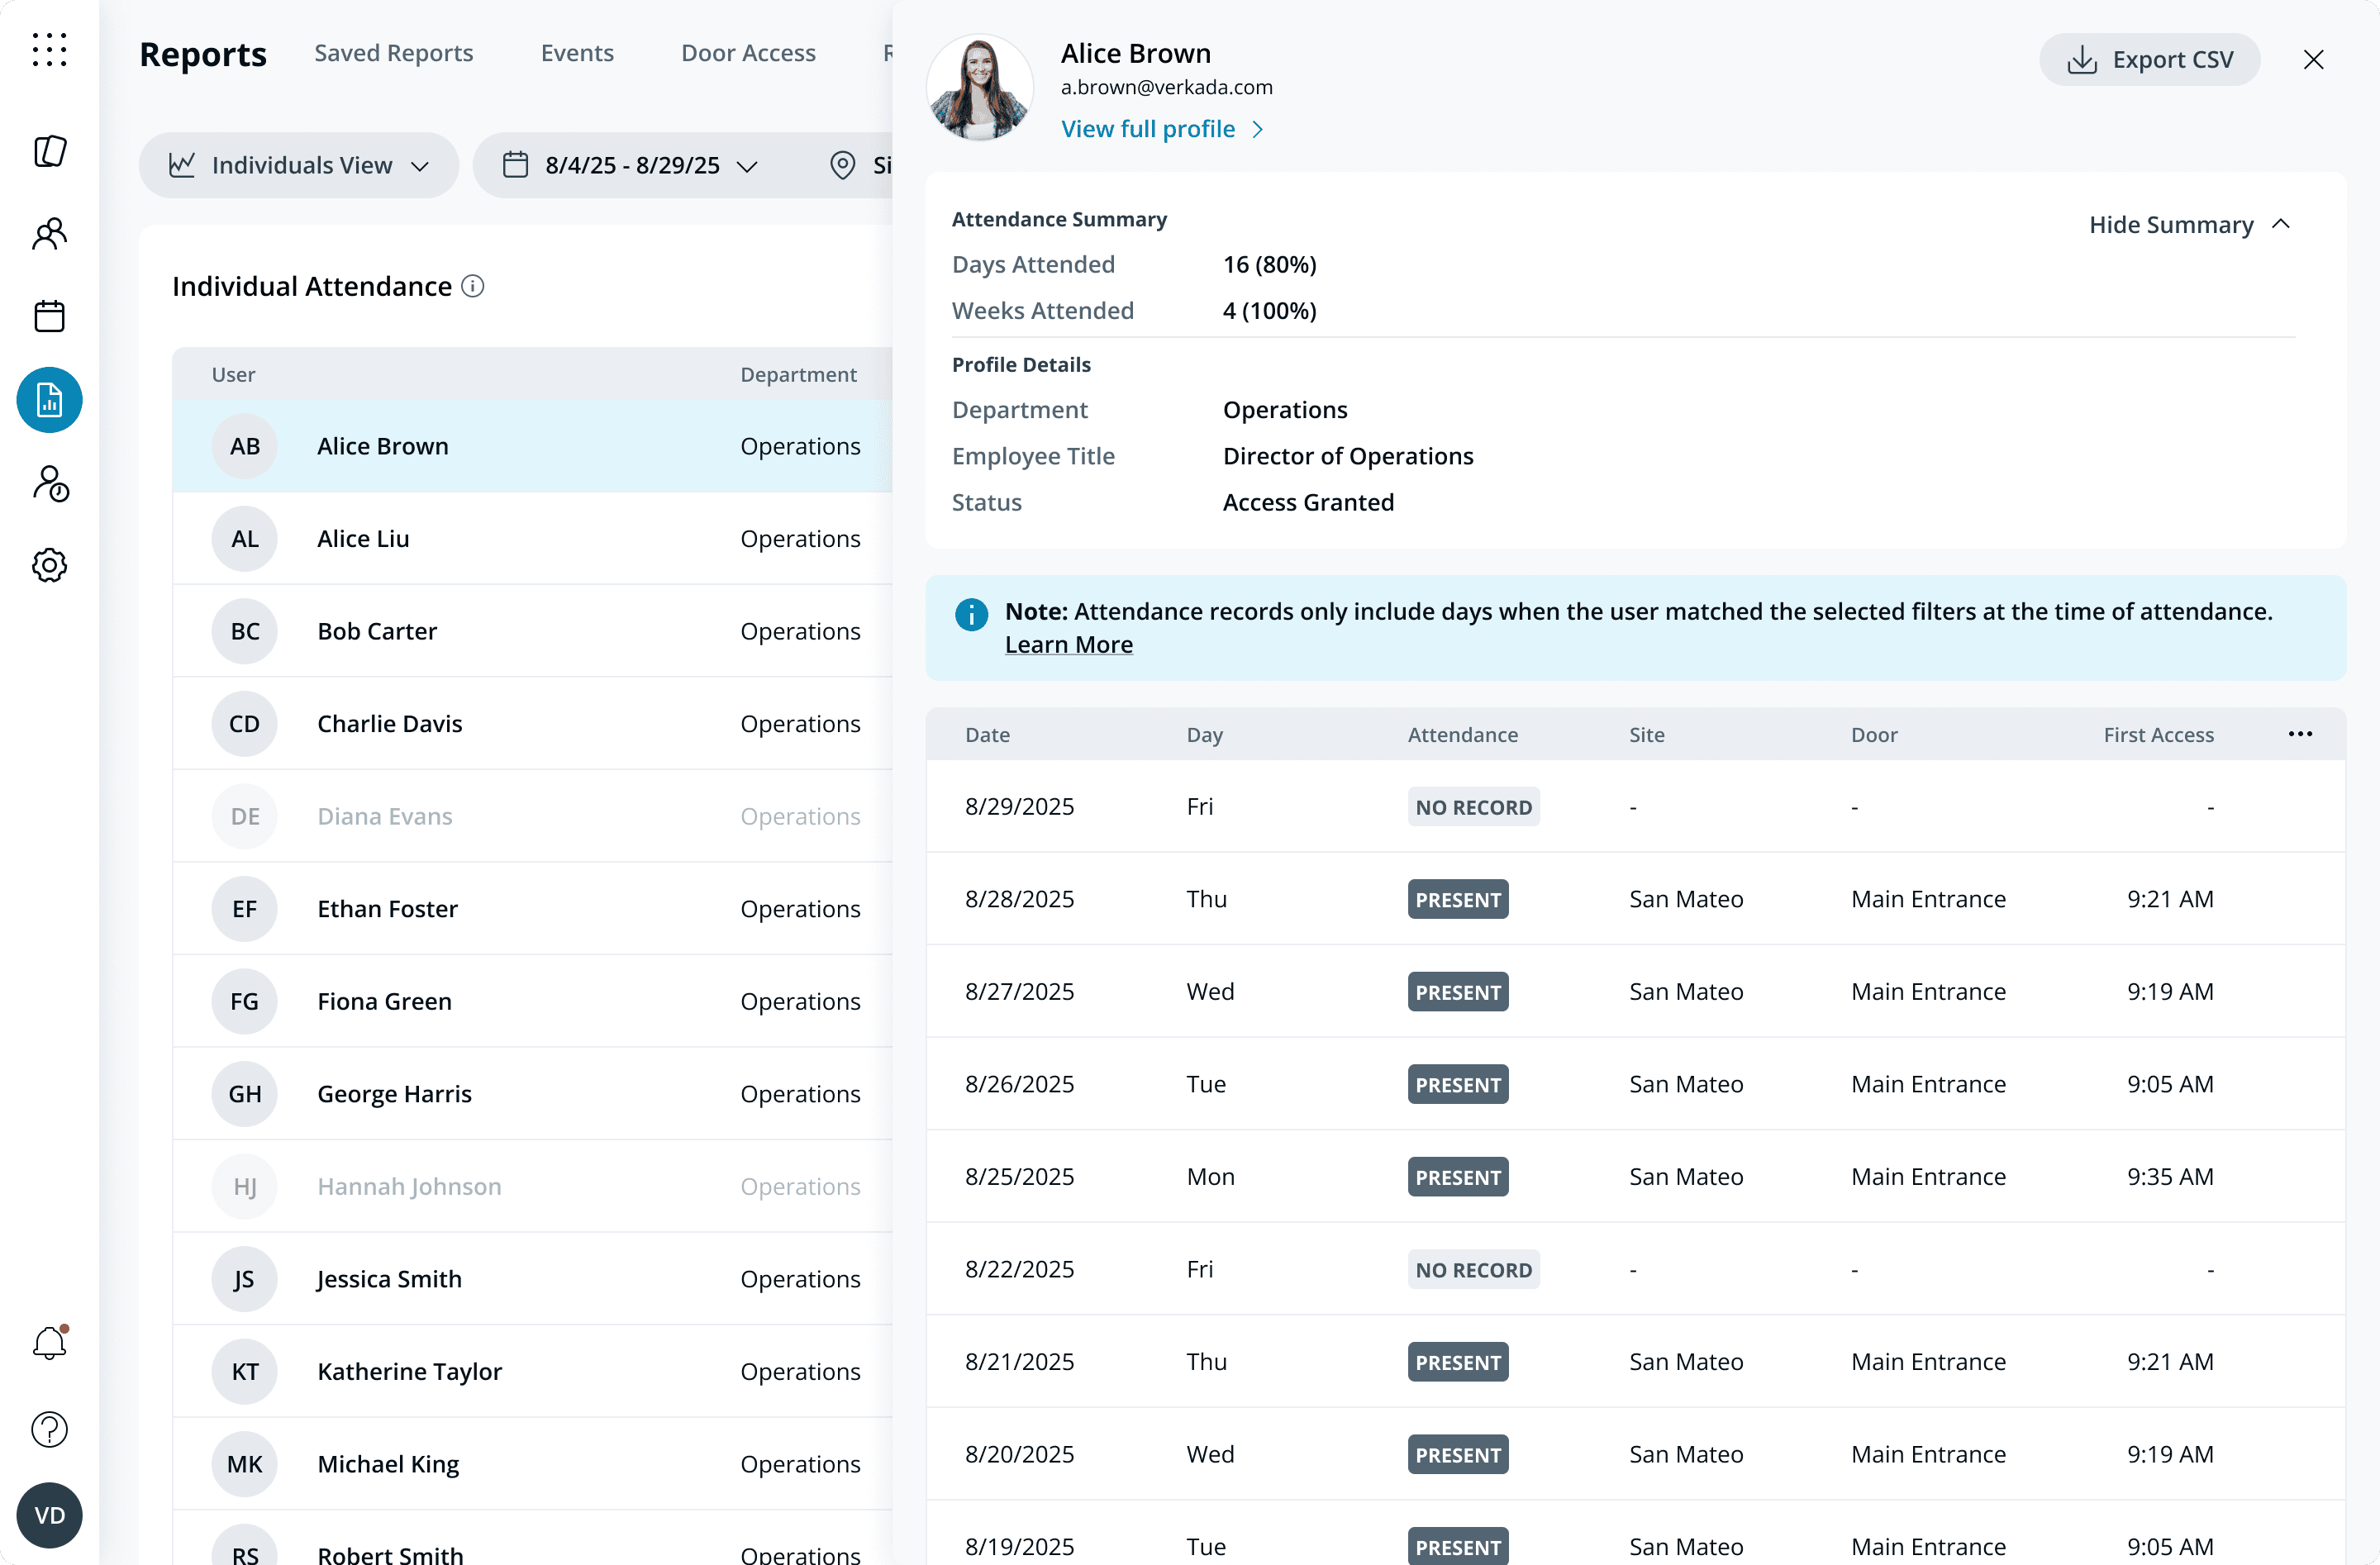Viewport: 2380px width, 1565px height.
Task: Open the guest schedule sidebar icon
Action: pos(49,483)
